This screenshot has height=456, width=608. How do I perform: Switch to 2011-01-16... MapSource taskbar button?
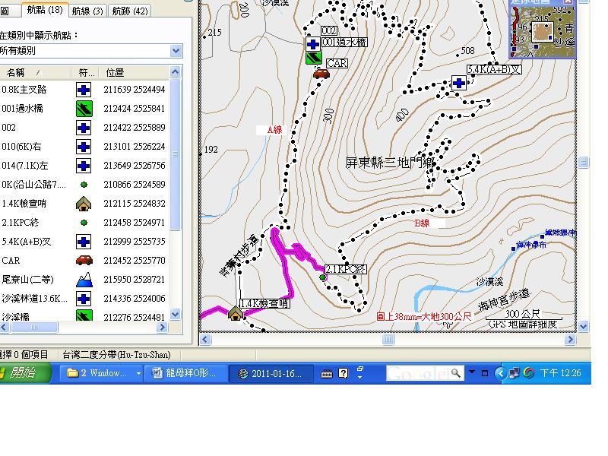pyautogui.click(x=271, y=373)
